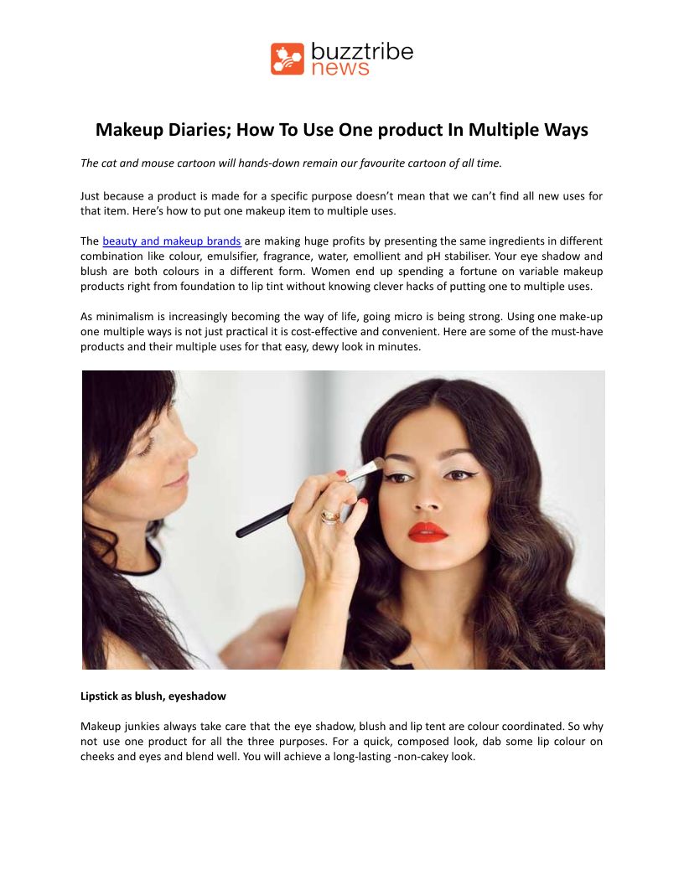Click the buzztribe orange logo icon
Viewport: 684px width, 885px height.
coord(288,59)
